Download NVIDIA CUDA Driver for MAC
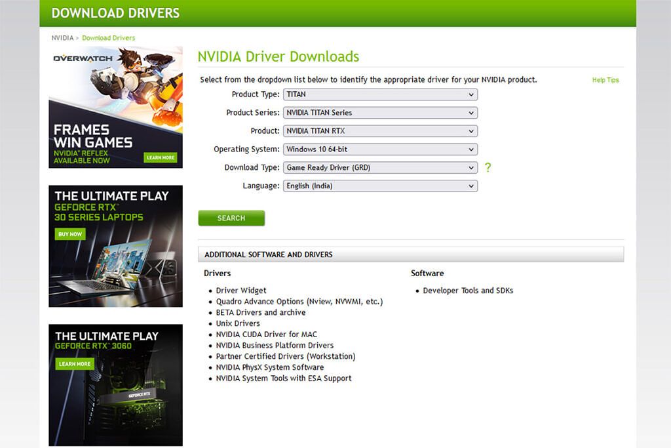Image resolution: width=671 pixels, height=448 pixels. point(266,335)
